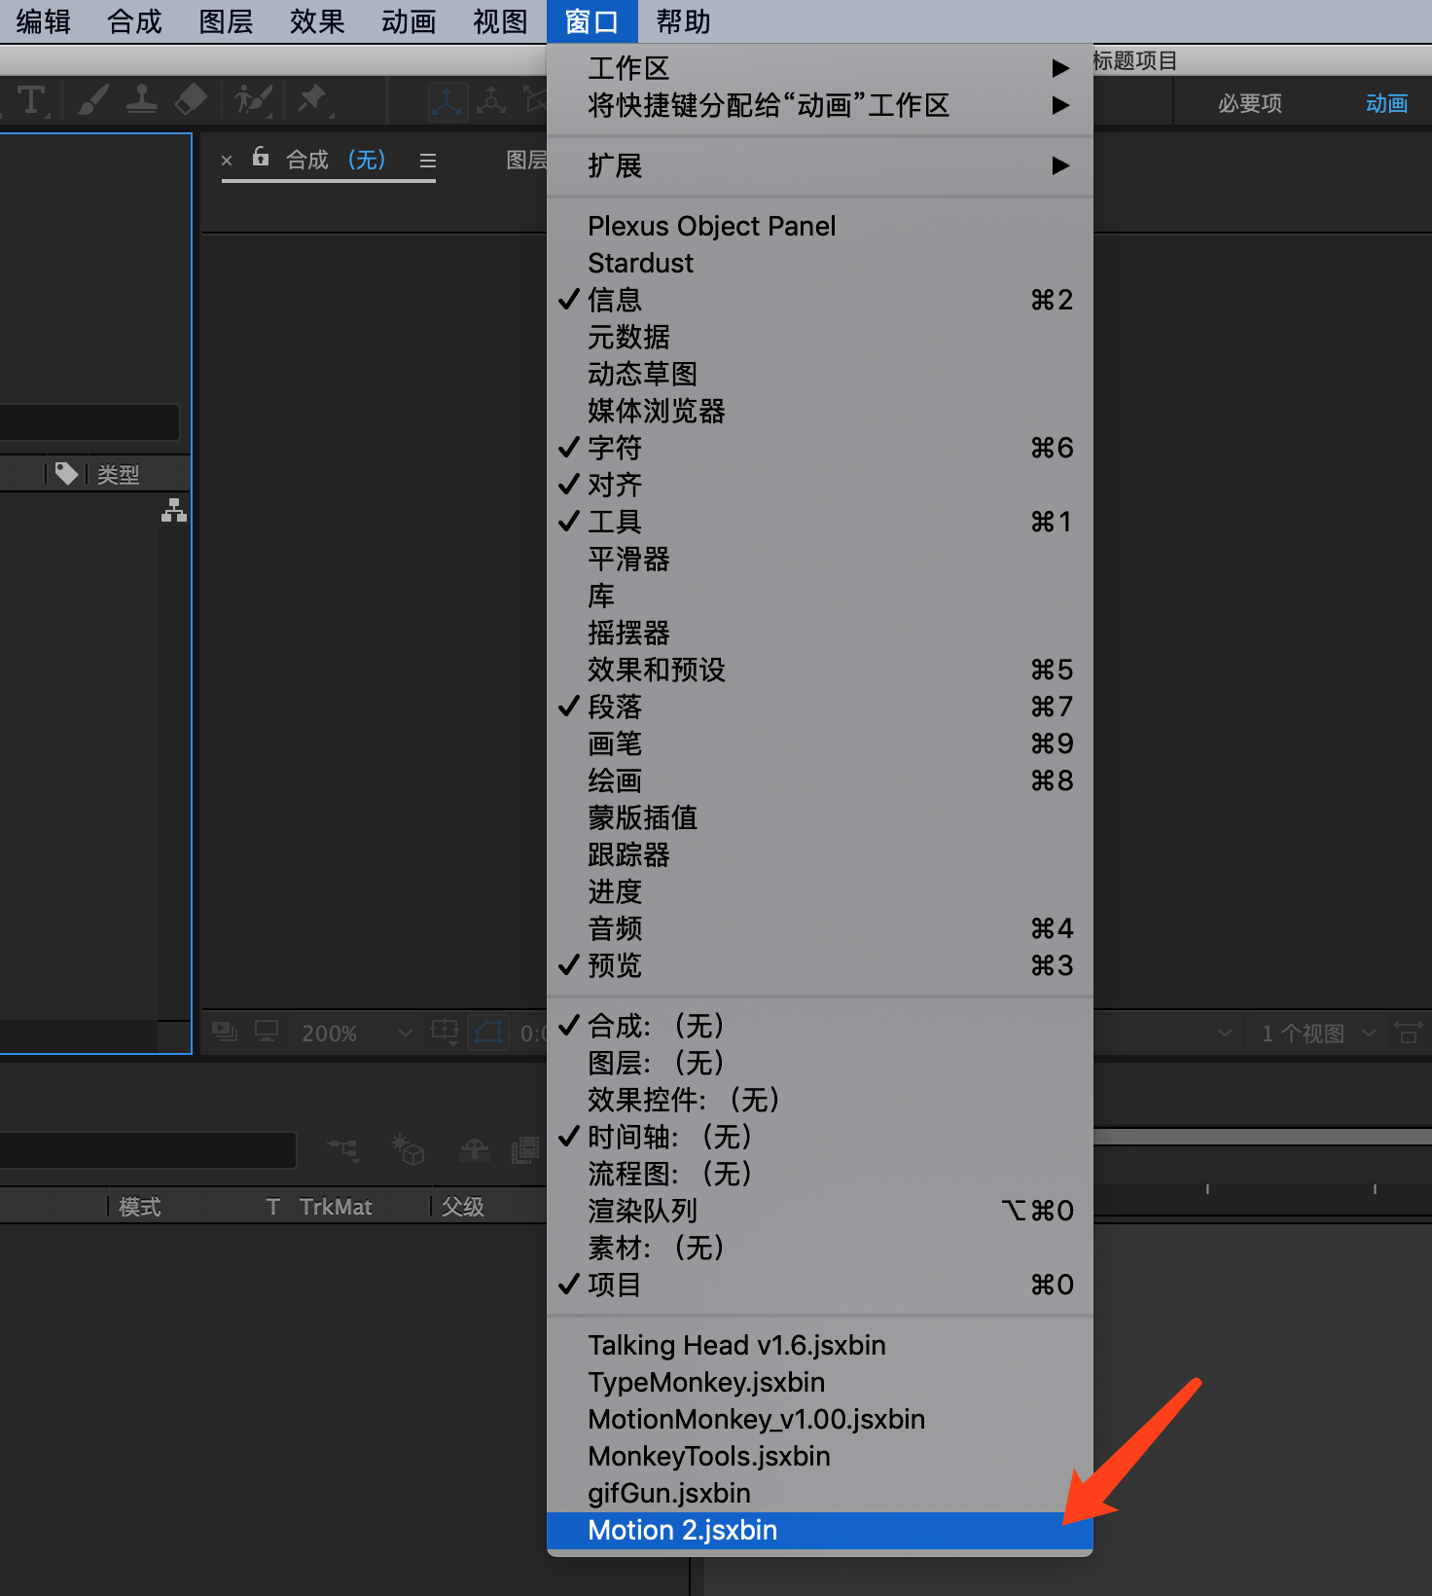
Task: Toggle the frame blending icon in timeline
Action: click(525, 1150)
